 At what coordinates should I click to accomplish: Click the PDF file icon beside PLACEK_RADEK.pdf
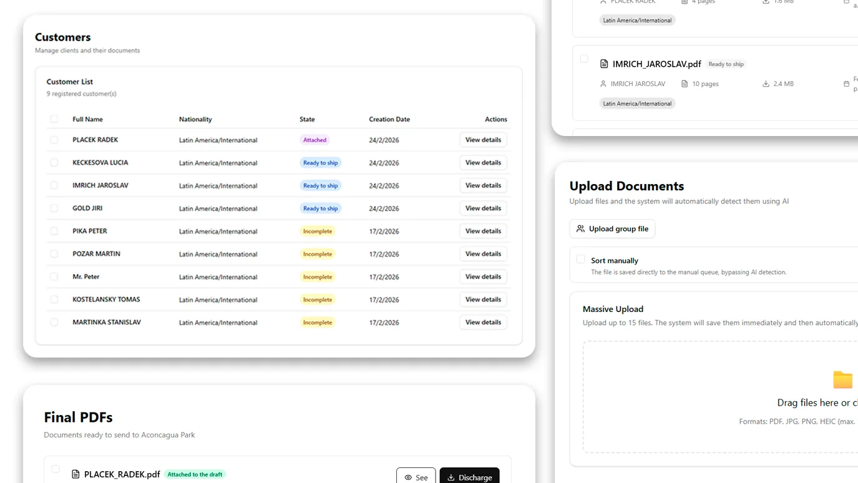point(76,474)
